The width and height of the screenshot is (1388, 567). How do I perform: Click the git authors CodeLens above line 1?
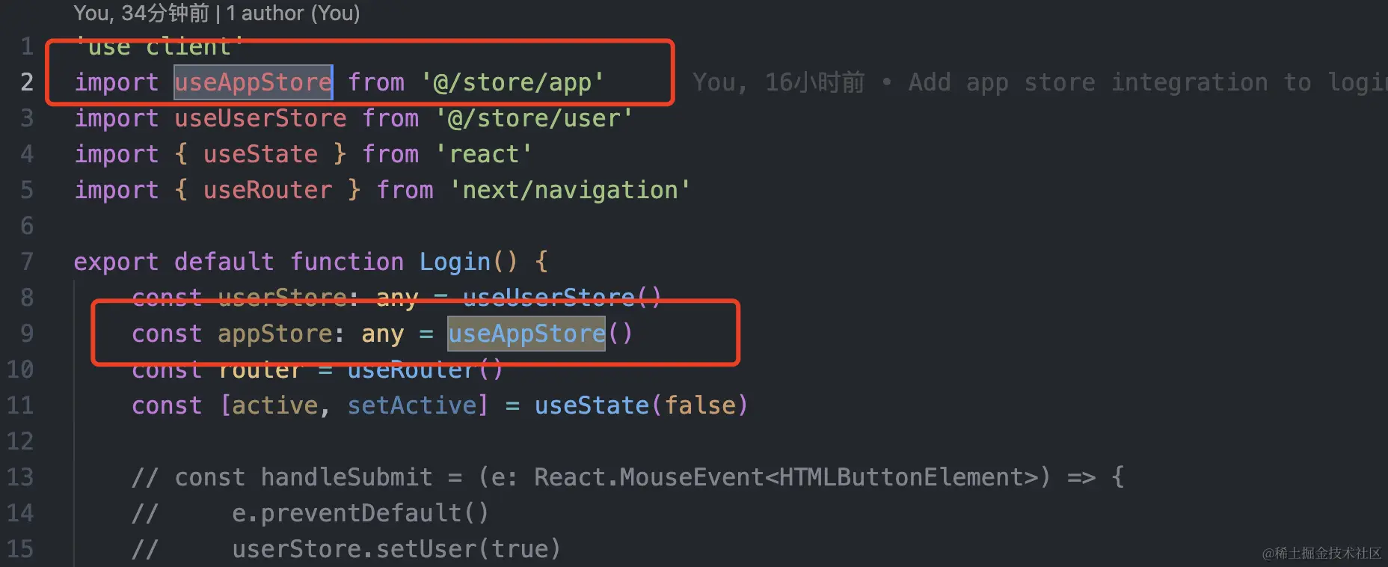click(x=216, y=13)
